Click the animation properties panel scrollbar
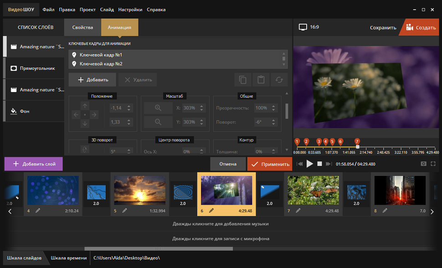 [x=287, y=111]
